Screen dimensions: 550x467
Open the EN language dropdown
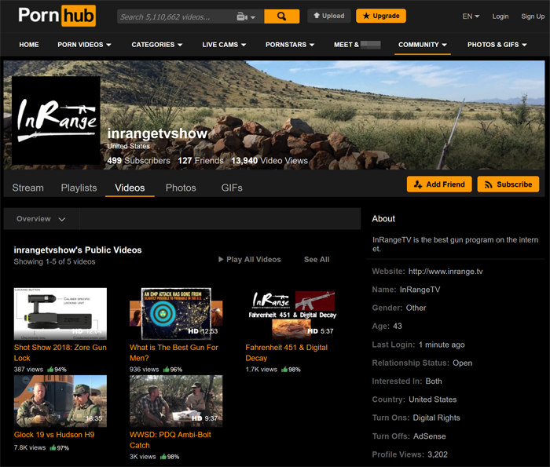click(471, 16)
